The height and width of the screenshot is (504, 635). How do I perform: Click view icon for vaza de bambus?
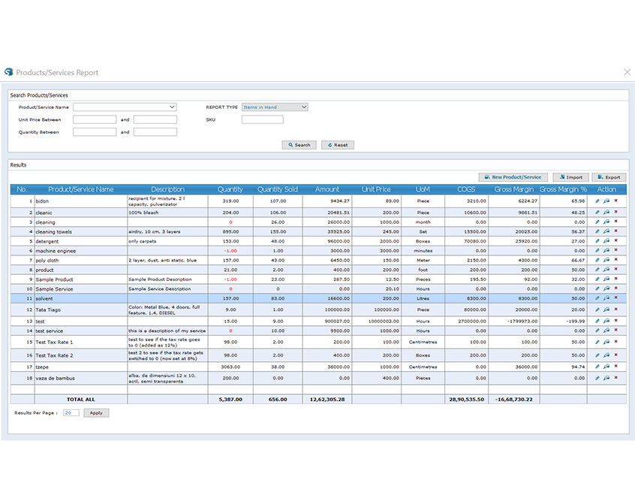(x=606, y=378)
